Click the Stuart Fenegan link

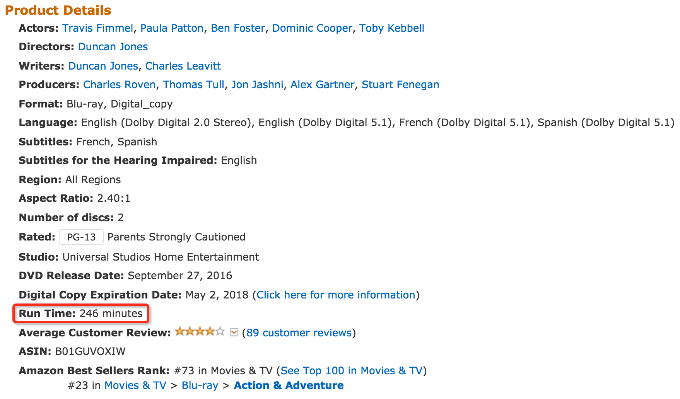click(400, 85)
